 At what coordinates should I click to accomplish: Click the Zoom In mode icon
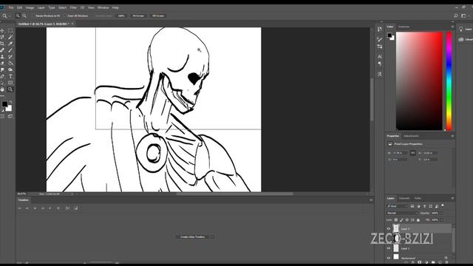[x=18, y=16]
